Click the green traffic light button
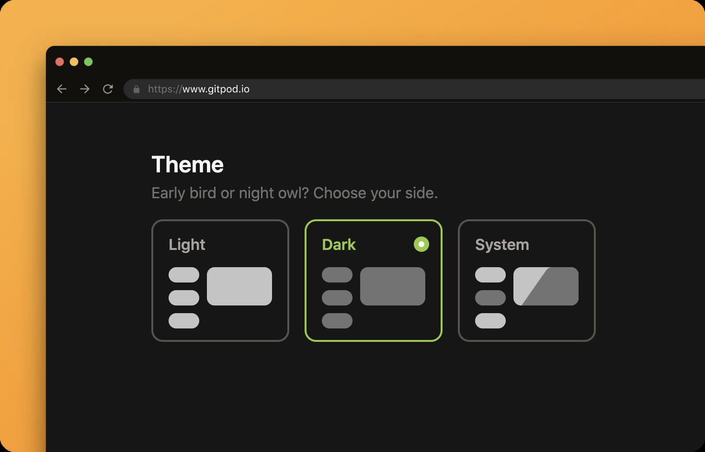Image resolution: width=705 pixels, height=452 pixels. (x=88, y=62)
